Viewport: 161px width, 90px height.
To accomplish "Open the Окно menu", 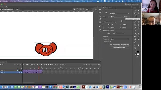I will point(83,1).
